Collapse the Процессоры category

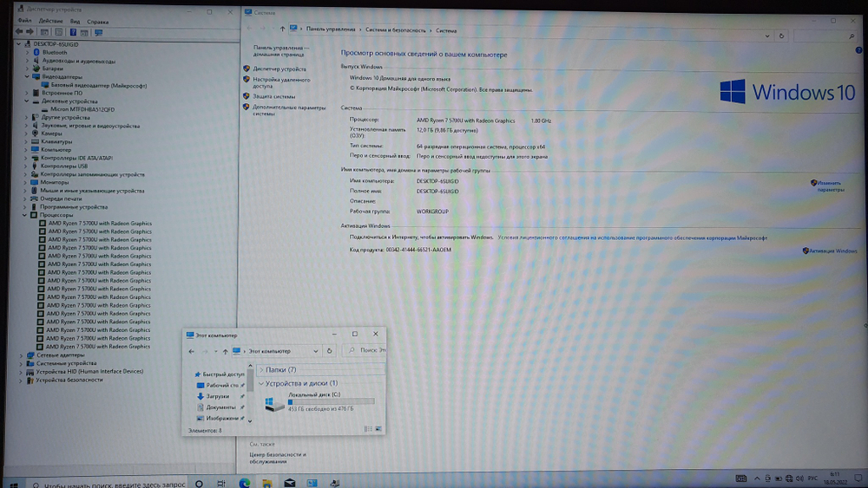coord(25,215)
